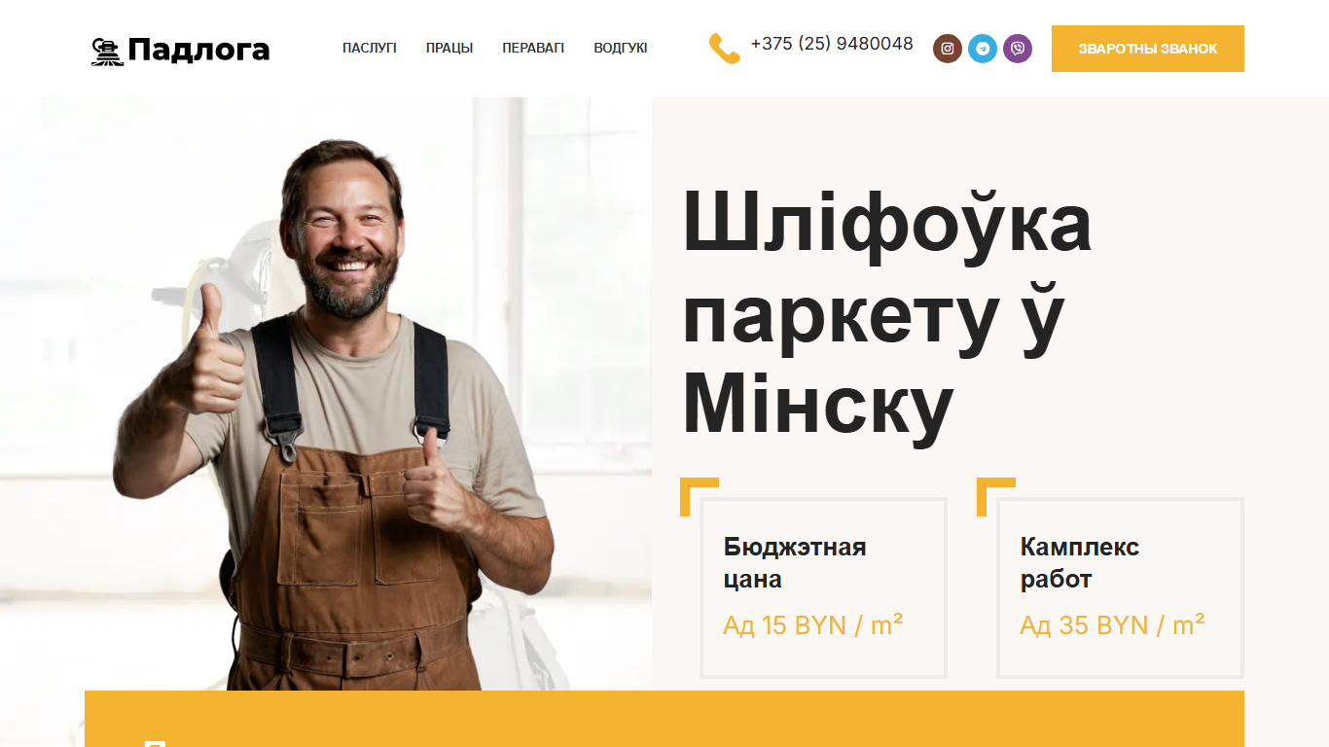The width and height of the screenshot is (1329, 747).
Task: Click the Падлога brand name text
Action: click(x=198, y=50)
